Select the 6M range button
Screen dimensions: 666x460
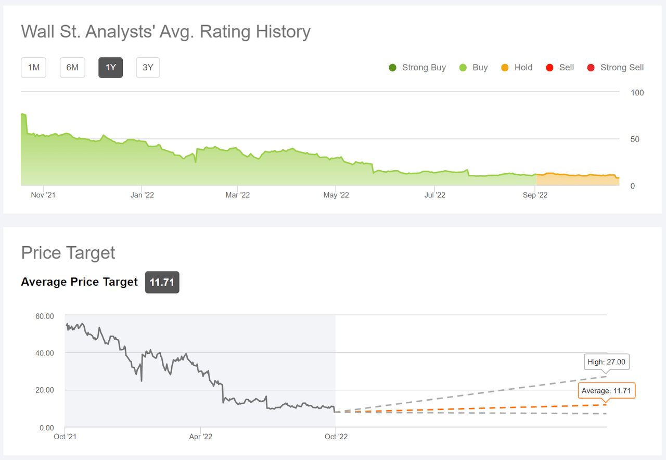click(x=72, y=67)
